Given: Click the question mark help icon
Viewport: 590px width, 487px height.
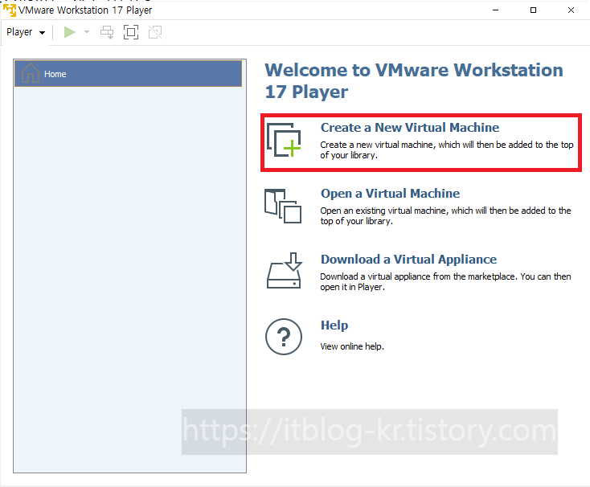Looking at the screenshot, I should coord(284,337).
